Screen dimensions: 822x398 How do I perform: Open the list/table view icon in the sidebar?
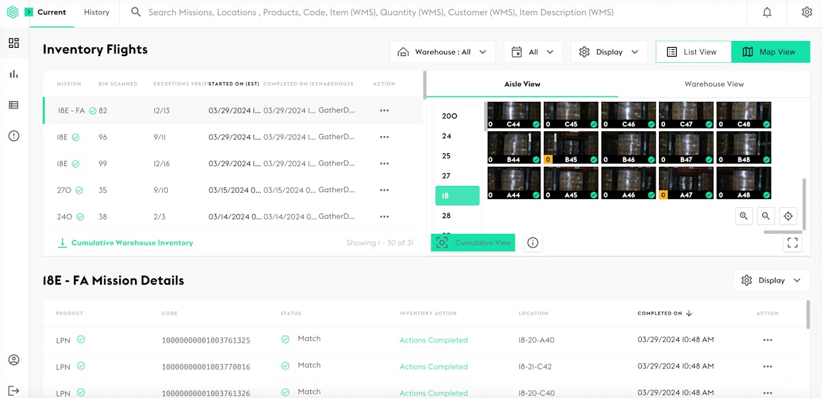point(14,105)
